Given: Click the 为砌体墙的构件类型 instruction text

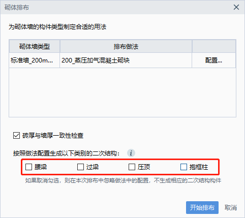Looking at the screenshot, I should click(57, 27).
